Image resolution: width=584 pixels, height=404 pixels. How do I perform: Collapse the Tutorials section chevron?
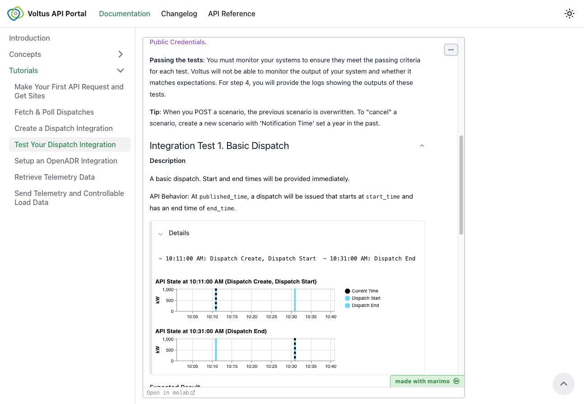[x=121, y=70]
